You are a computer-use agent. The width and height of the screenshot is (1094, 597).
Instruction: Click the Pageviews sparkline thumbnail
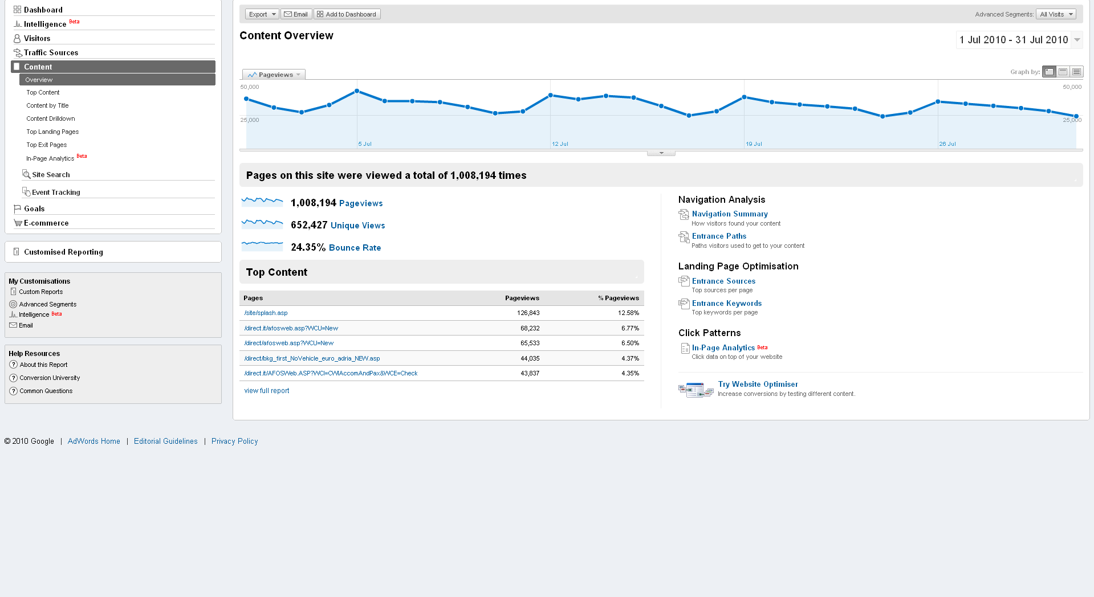click(x=262, y=202)
